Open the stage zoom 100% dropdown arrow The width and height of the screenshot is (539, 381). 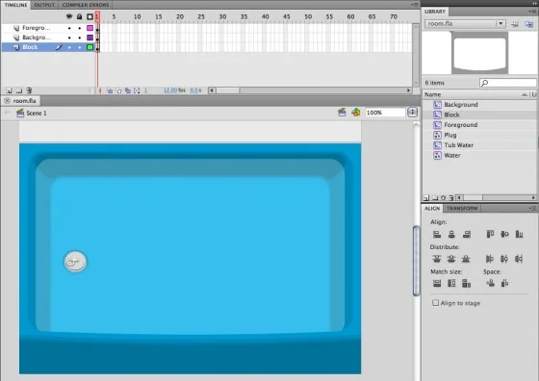click(x=412, y=113)
